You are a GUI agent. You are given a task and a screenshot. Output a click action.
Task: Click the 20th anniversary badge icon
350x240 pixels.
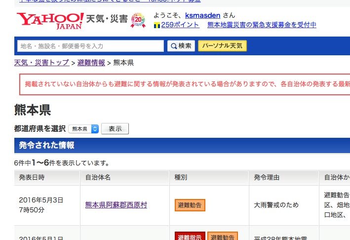pyautogui.click(x=138, y=21)
